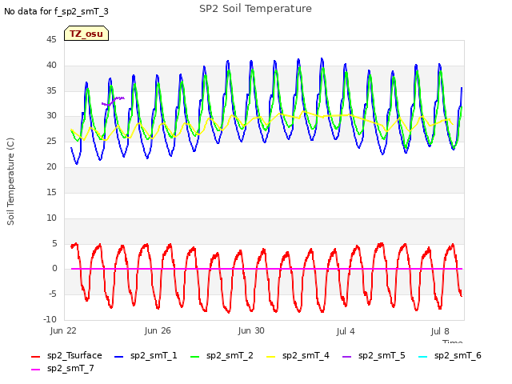
Task: Click yellow sp2_smT_4 legend color marker
Action: coord(271,357)
